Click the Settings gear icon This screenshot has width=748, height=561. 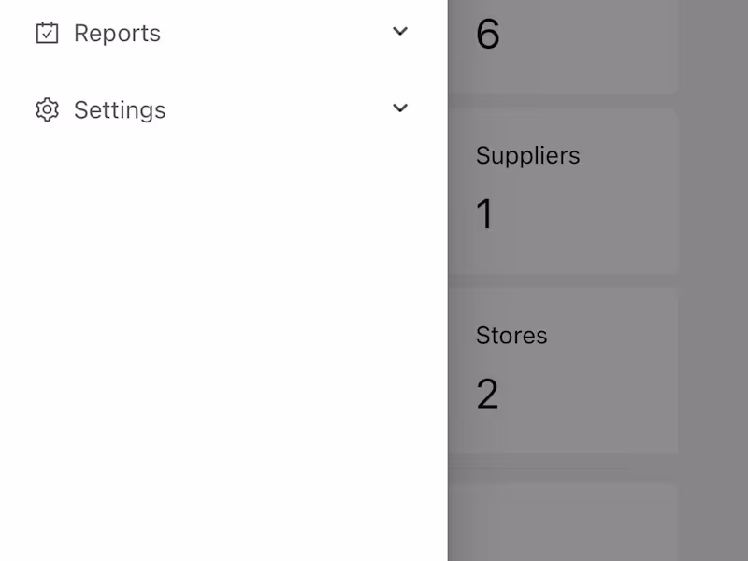[47, 109]
